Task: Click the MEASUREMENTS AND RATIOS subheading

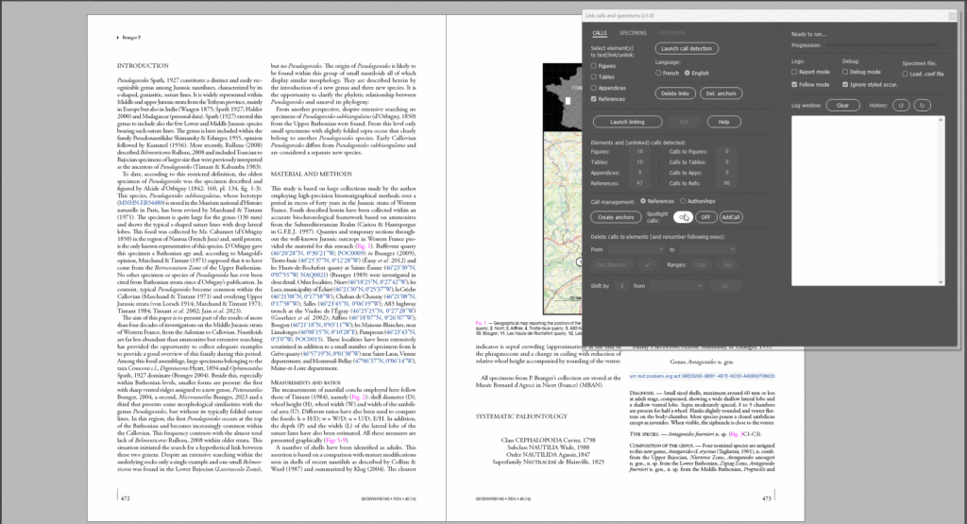Action: tap(306, 382)
